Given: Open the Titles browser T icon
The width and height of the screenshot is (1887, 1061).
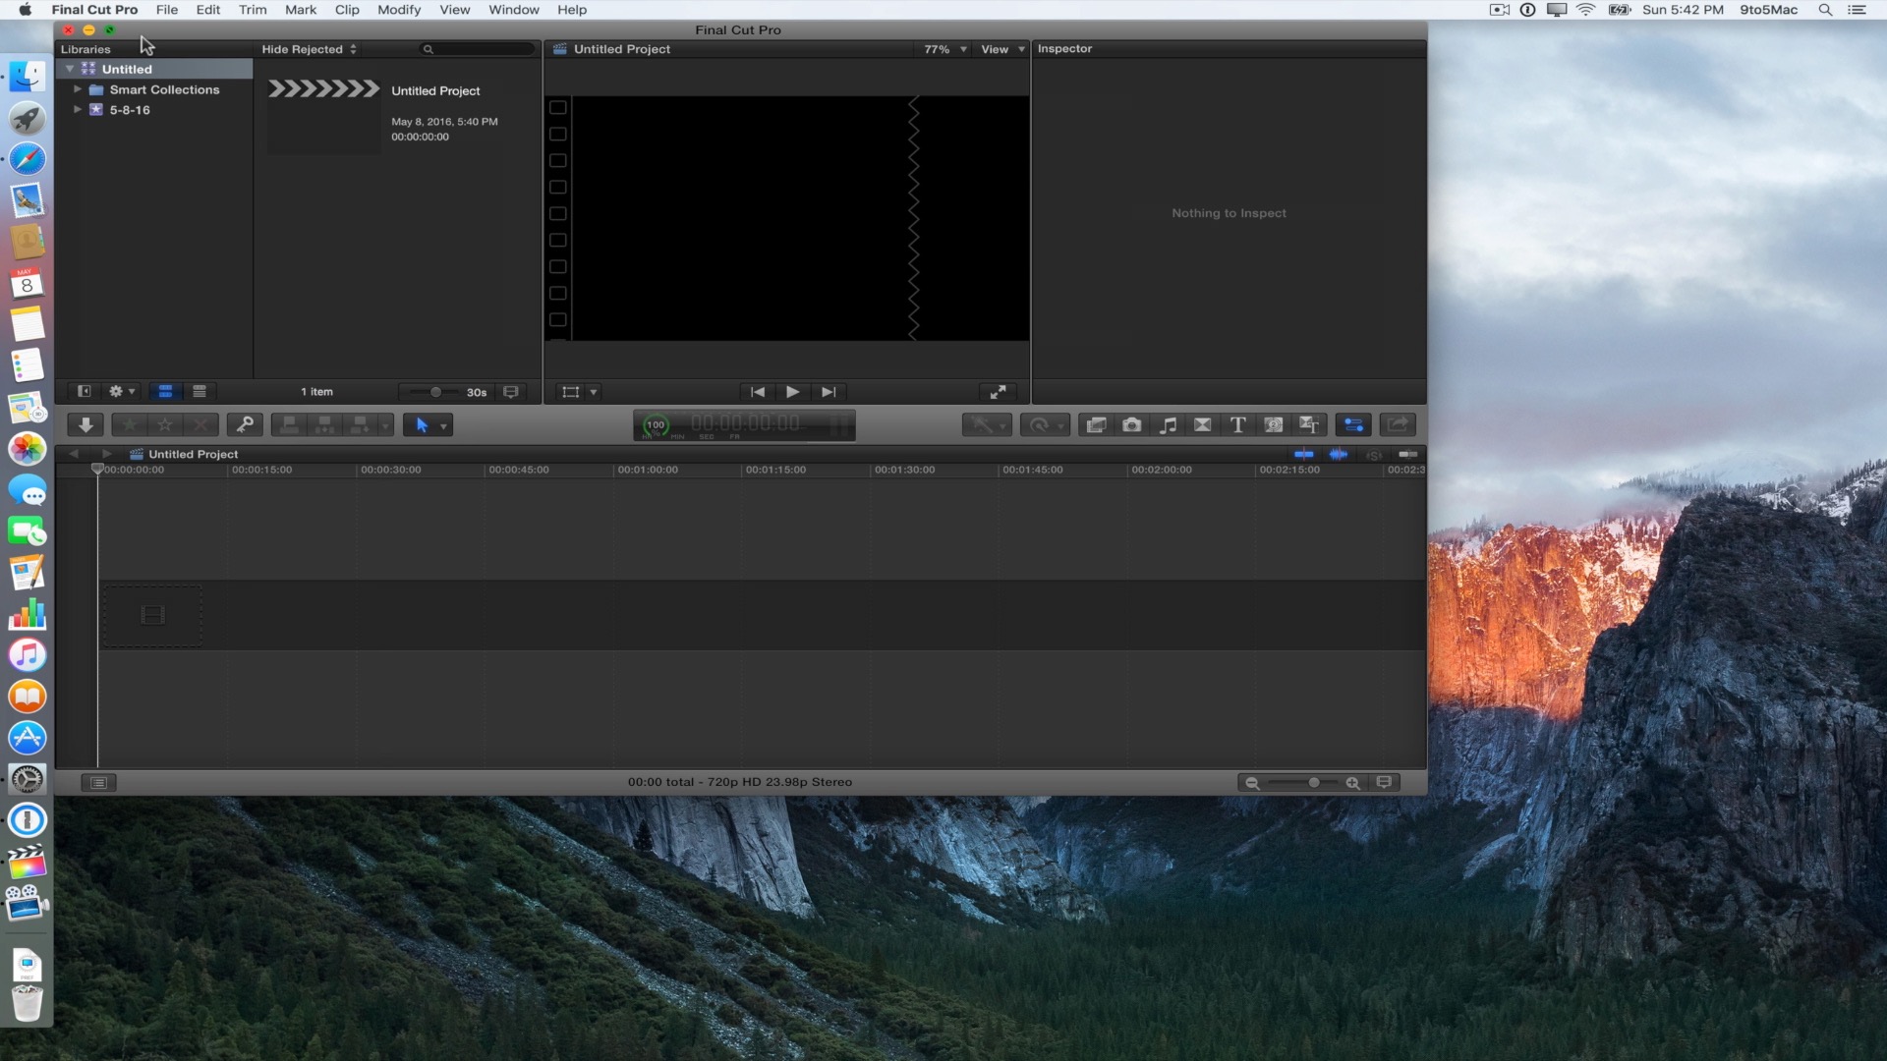Looking at the screenshot, I should (x=1237, y=424).
